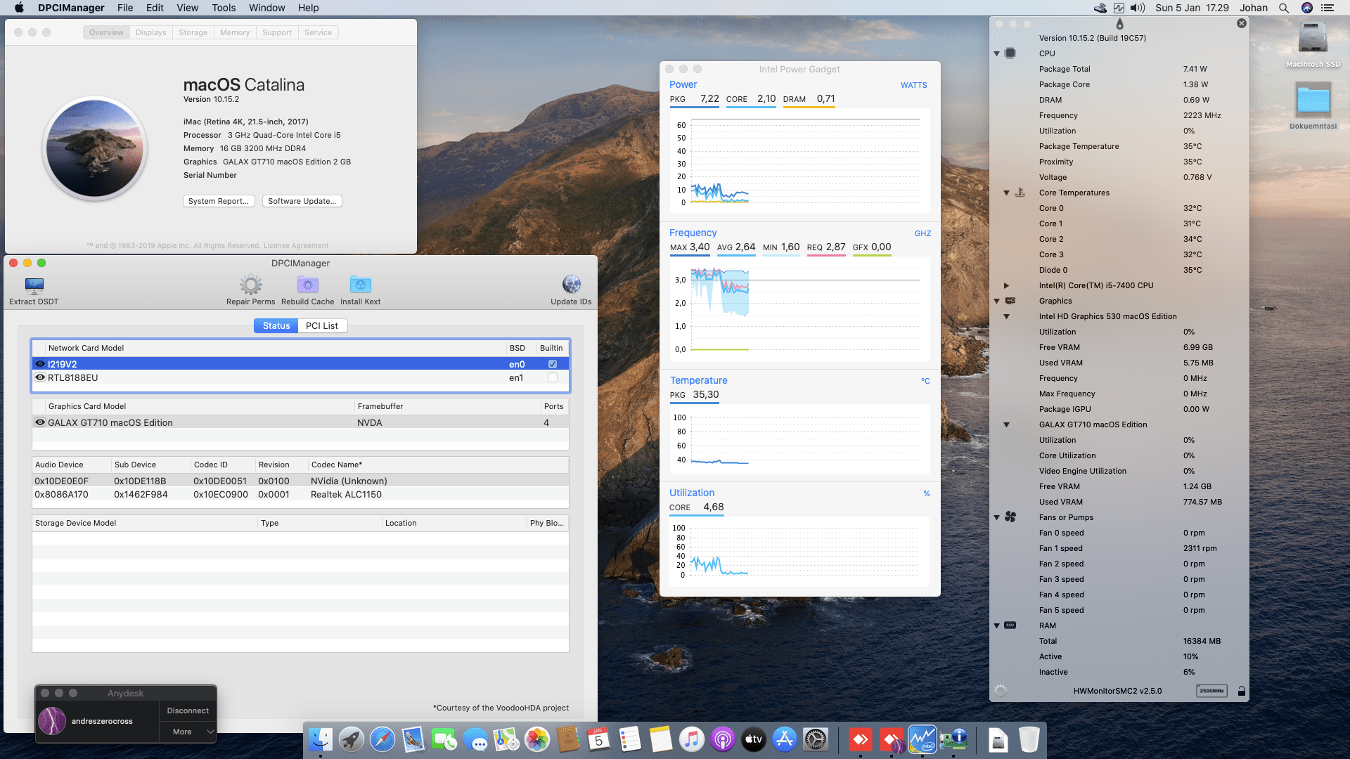Open Macintosh SSD desktop drive
This screenshot has height=759, width=1350.
1313,39
